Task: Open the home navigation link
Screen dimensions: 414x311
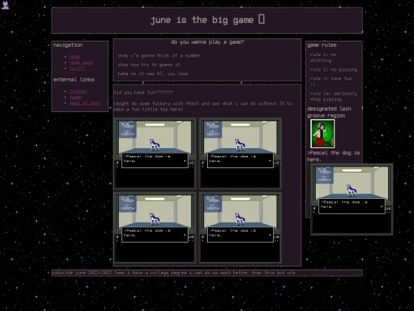Action: pyautogui.click(x=74, y=57)
